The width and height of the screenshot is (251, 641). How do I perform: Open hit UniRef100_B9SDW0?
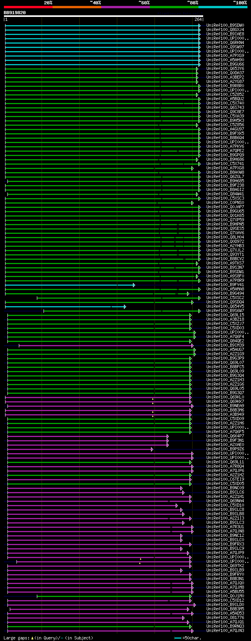point(225,25)
